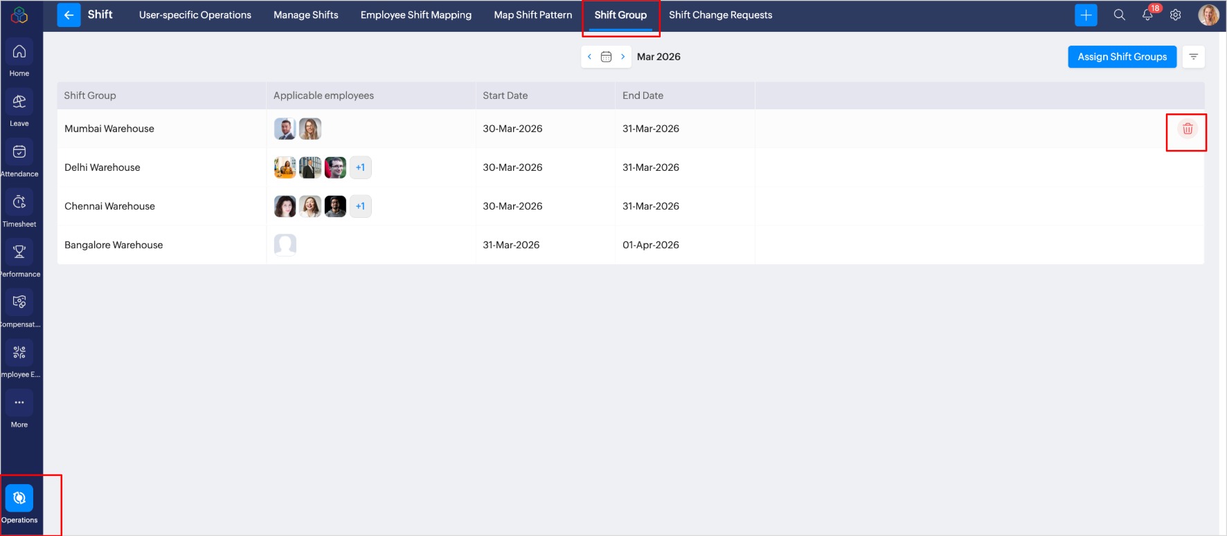This screenshot has width=1227, height=536.
Task: Open the Performance module
Action: pos(19,252)
